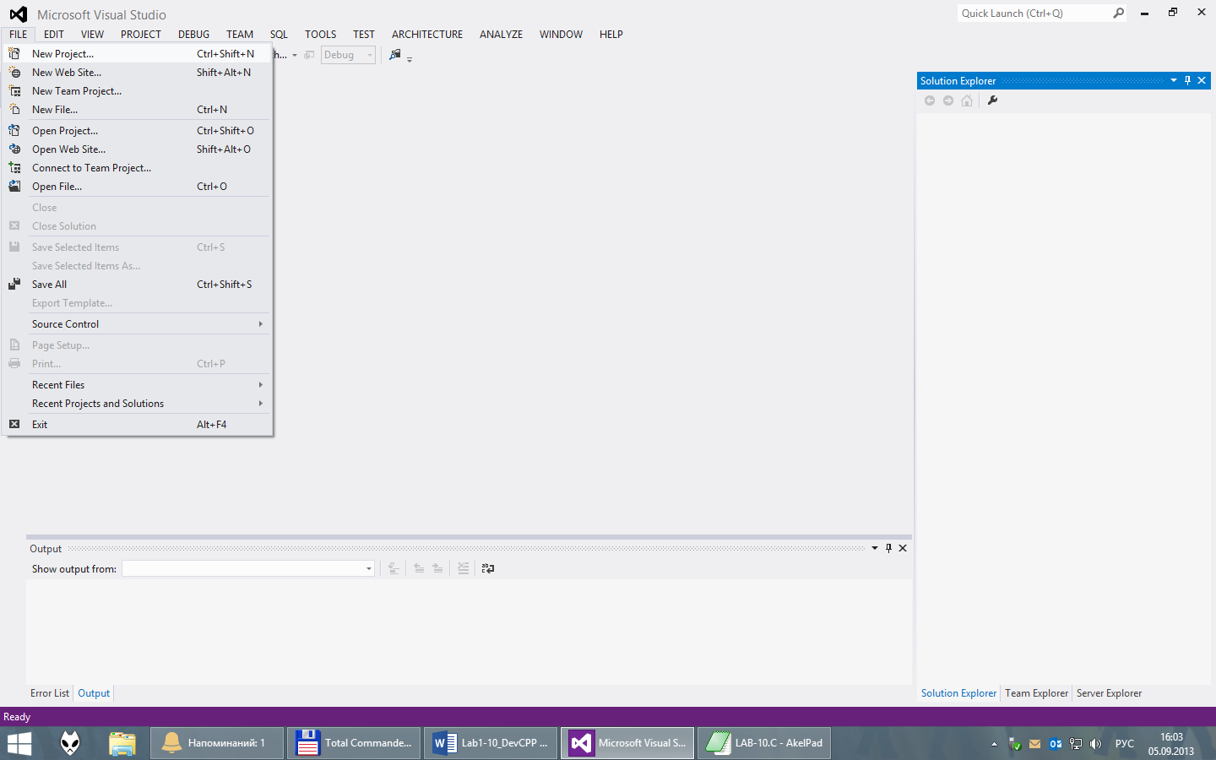Select Save All menu entry
This screenshot has width=1216, height=760.
point(138,284)
